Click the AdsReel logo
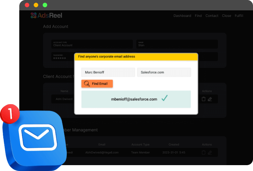 [46, 16]
